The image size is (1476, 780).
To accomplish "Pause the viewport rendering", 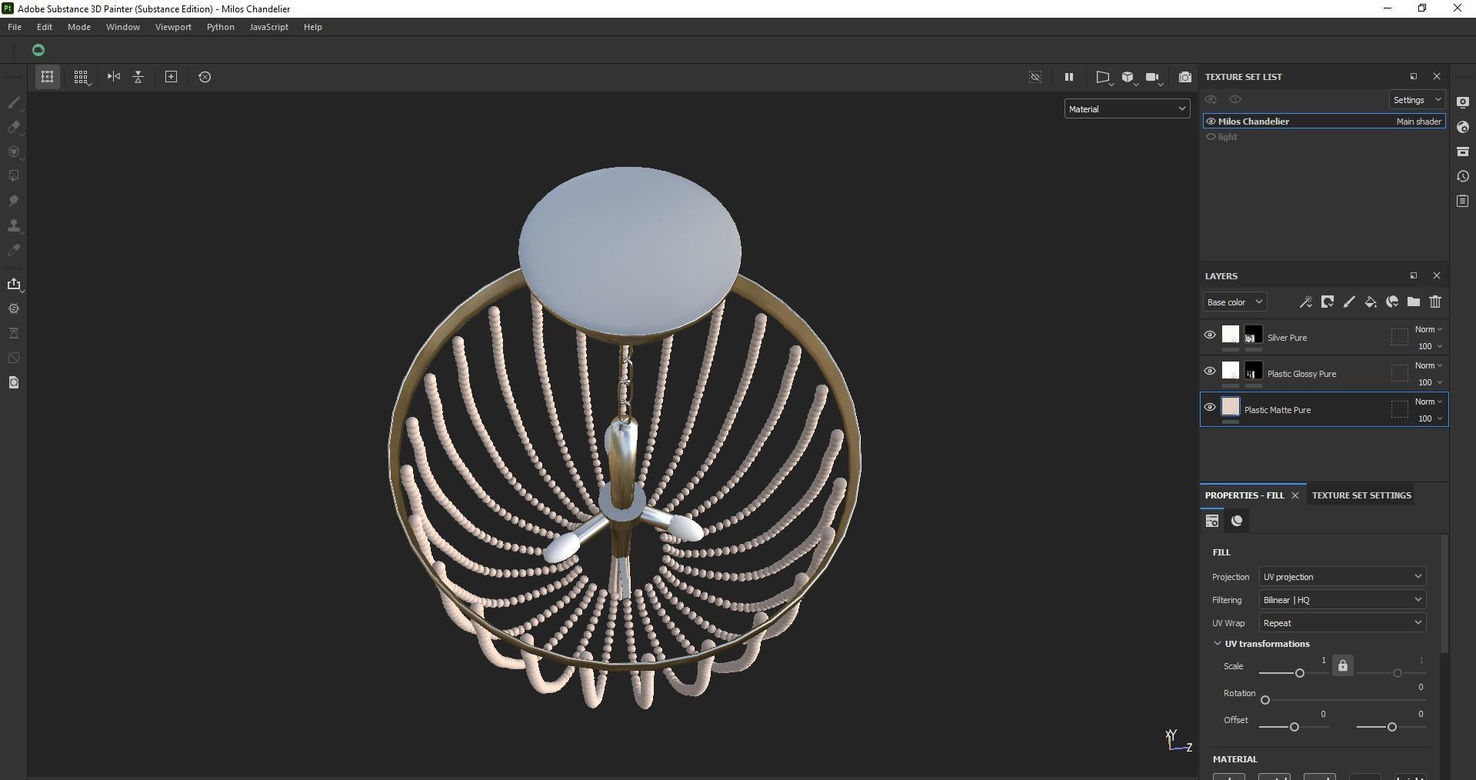I will coord(1068,77).
